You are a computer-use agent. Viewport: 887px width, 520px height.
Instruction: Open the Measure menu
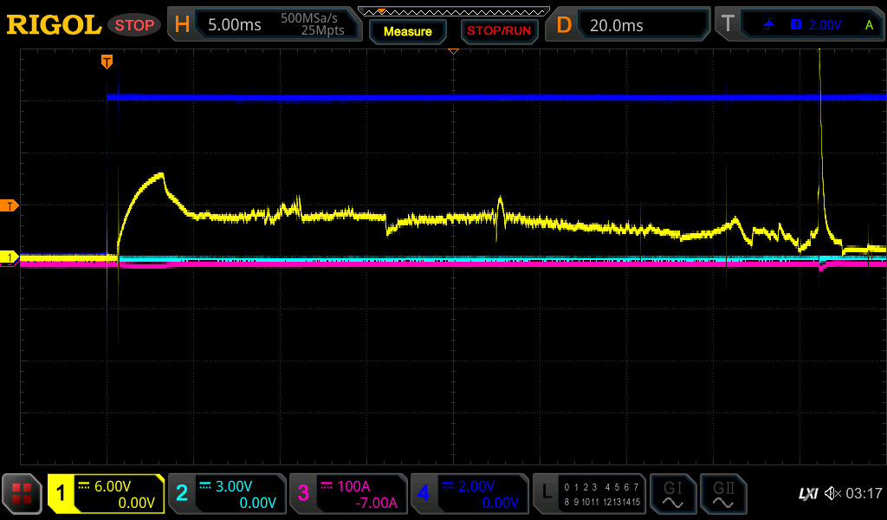[x=407, y=31]
